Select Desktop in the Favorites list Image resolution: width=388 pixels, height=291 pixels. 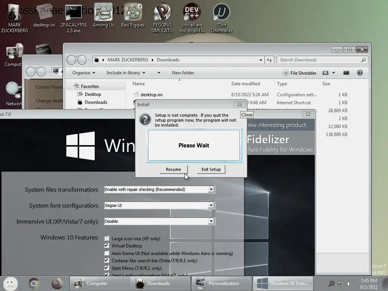92,94
